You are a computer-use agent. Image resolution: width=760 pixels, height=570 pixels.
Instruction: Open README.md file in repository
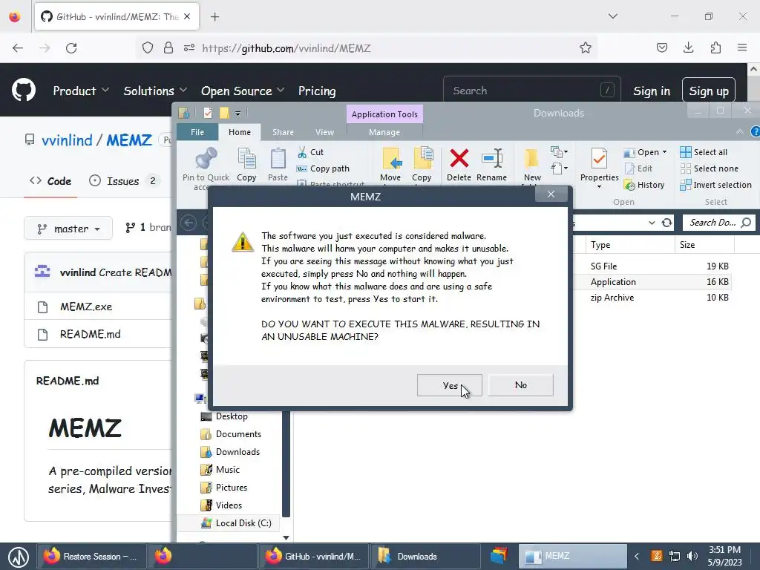[90, 335]
